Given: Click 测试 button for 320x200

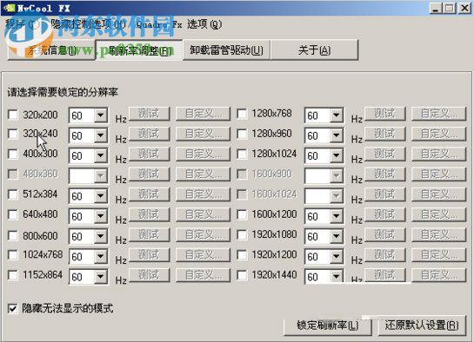Looking at the screenshot, I should [150, 114].
